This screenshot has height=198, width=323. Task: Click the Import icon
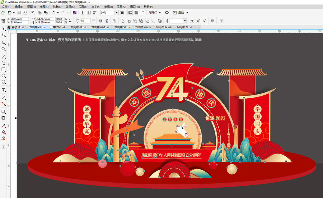[83, 13]
